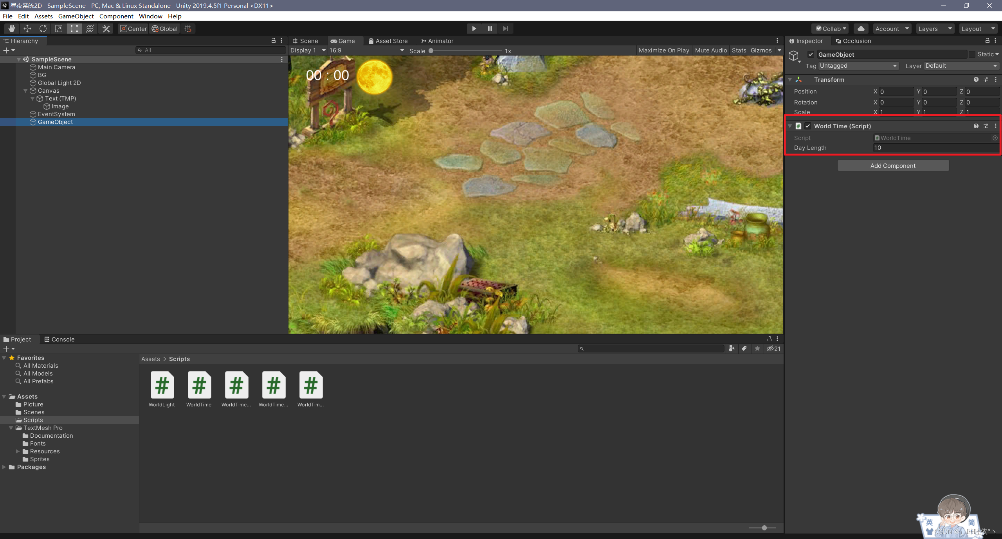This screenshot has height=539, width=1002.
Task: Collapse the Transform component
Action: click(x=790, y=79)
